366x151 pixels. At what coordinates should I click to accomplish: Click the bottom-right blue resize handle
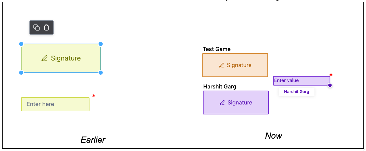coord(100,72)
